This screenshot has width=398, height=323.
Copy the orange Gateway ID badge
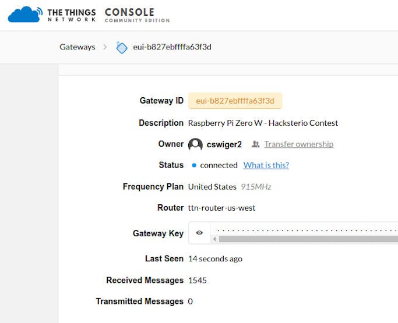pyautogui.click(x=235, y=101)
